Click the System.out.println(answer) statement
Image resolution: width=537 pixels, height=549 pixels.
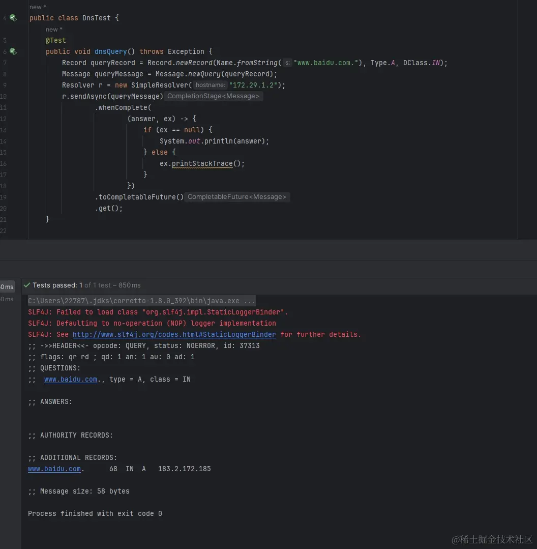(214, 141)
